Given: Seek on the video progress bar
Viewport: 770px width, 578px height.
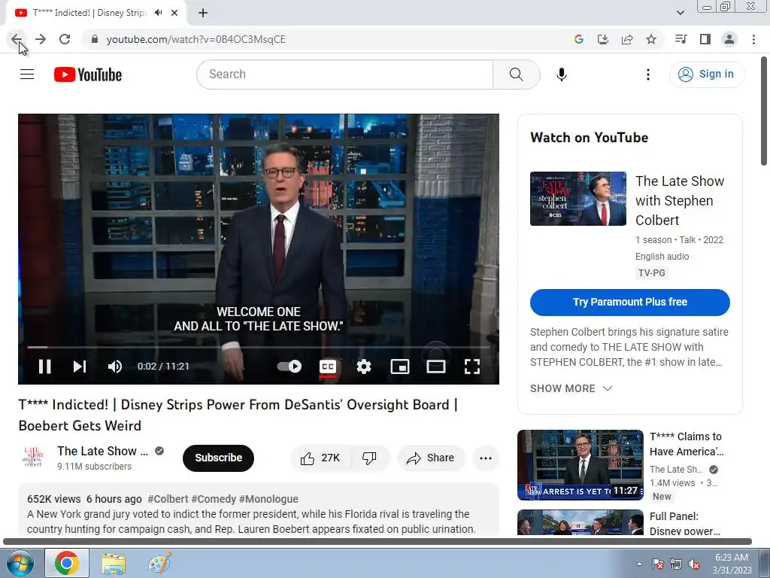Looking at the screenshot, I should (259, 347).
